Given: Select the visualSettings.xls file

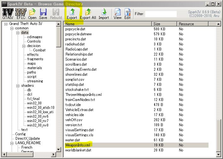Looking at the screenshot, I should click(79, 135).
